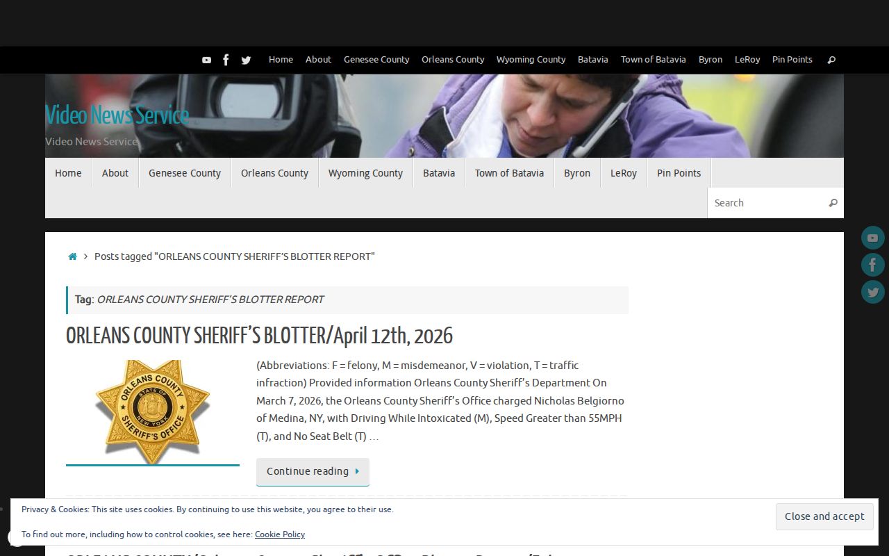
Task: Click the Orleans County Sheriff badge thumbnail
Action: pos(153,411)
